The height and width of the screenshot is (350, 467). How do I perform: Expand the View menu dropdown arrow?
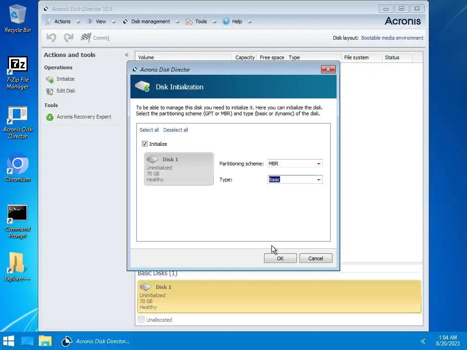(114, 22)
